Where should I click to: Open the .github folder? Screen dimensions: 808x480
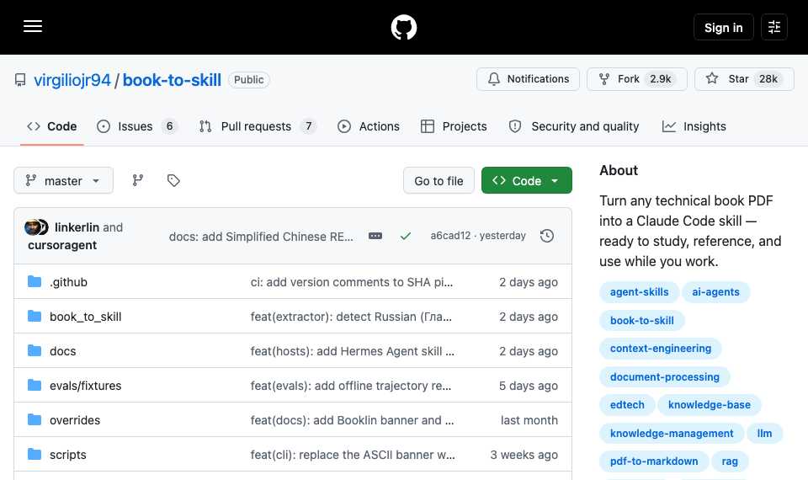68,282
